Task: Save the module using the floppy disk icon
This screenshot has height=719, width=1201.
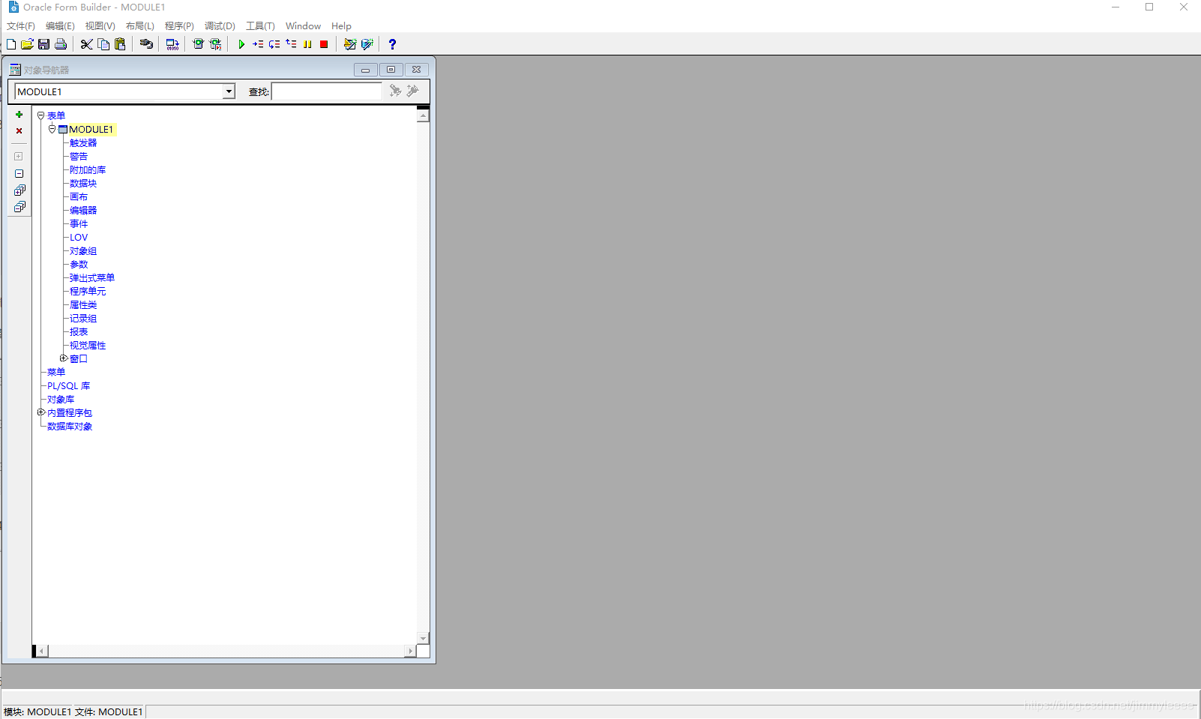Action: pyautogui.click(x=43, y=44)
